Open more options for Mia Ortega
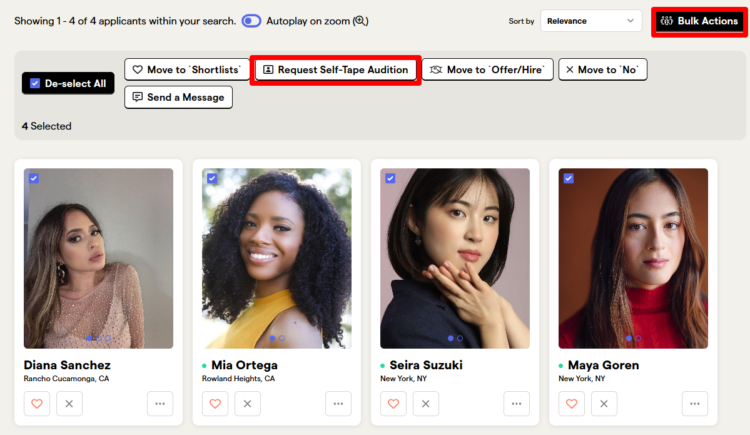Image resolution: width=750 pixels, height=435 pixels. pyautogui.click(x=338, y=404)
